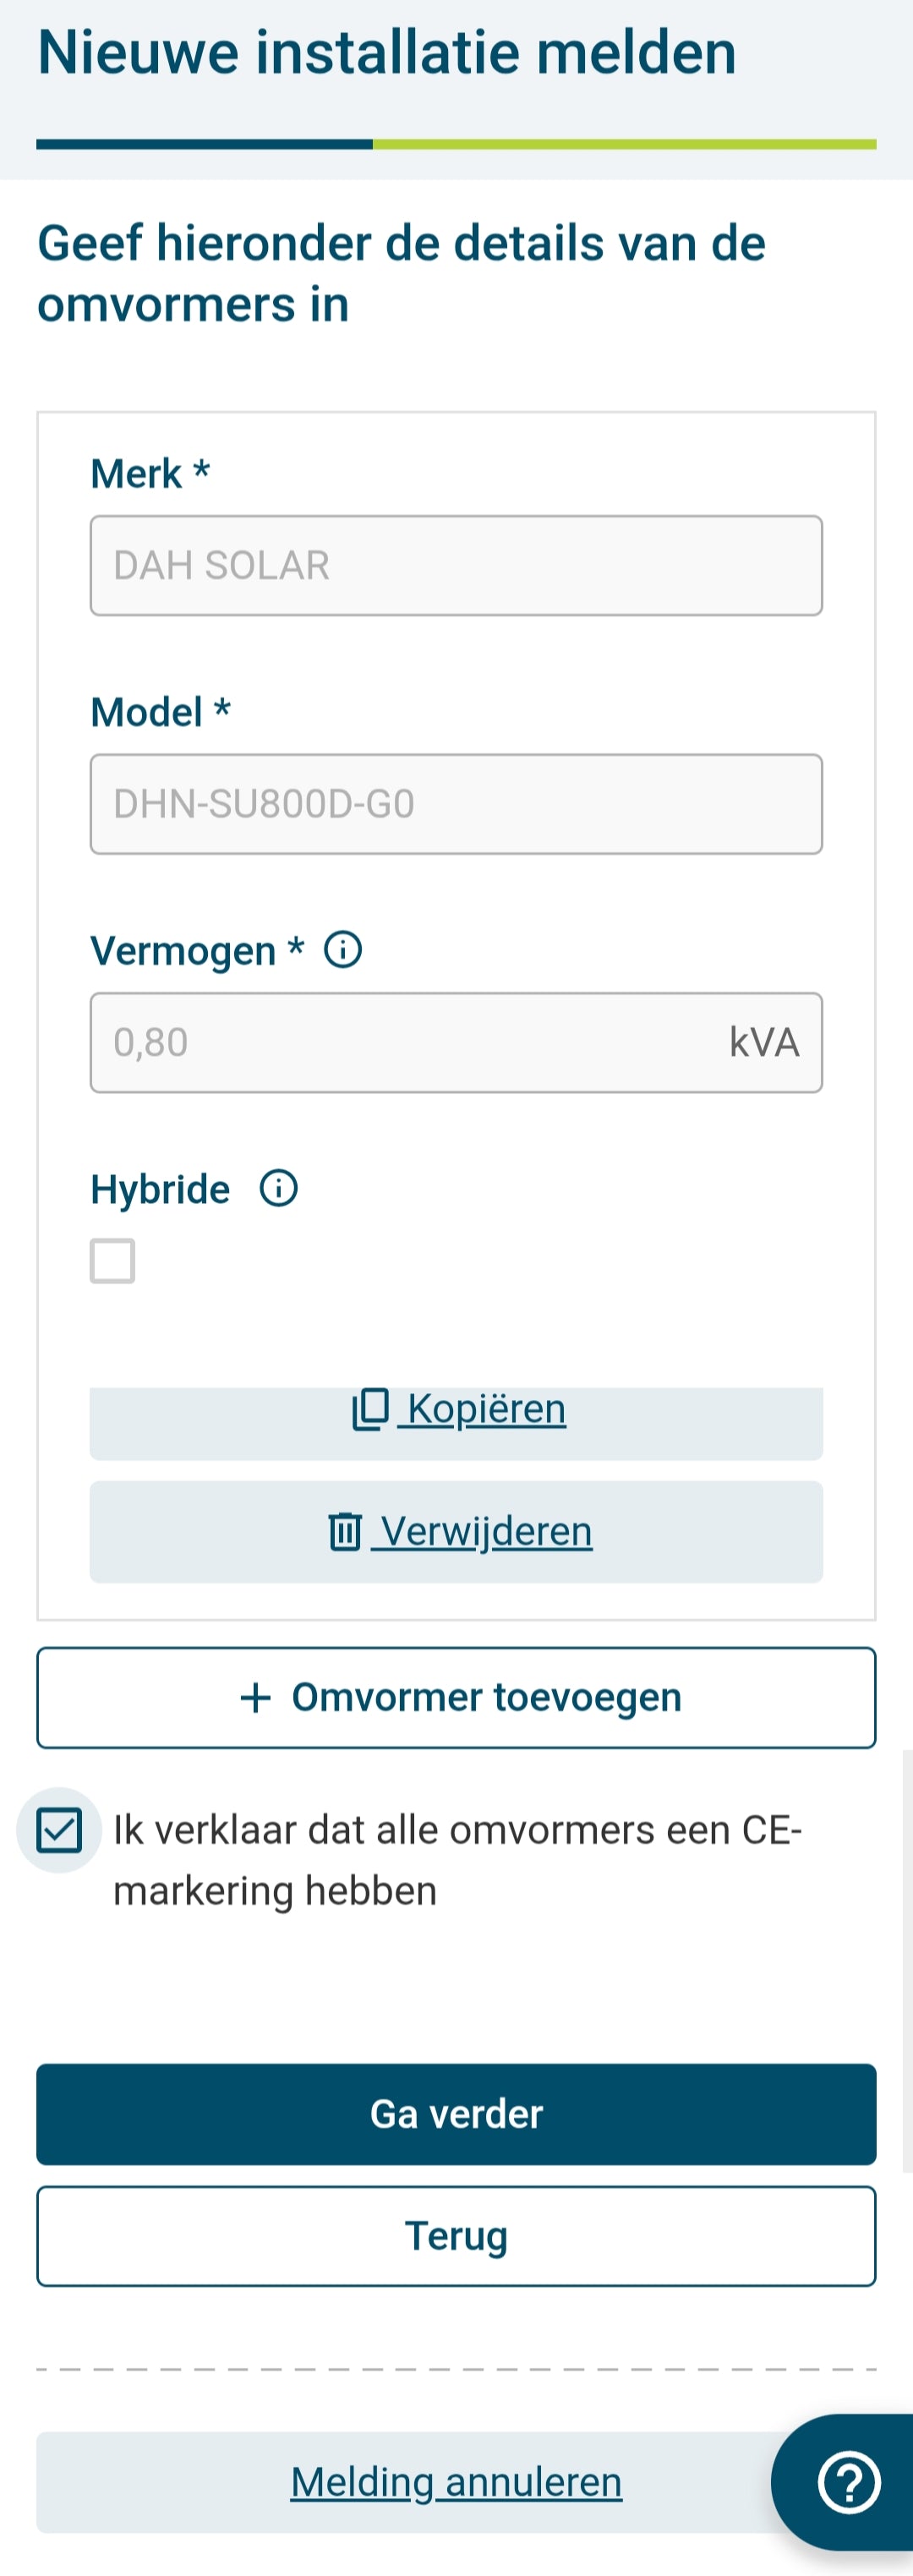Continue with the Ga verder button
Viewport: 913px width, 2576px height.
(456, 2113)
